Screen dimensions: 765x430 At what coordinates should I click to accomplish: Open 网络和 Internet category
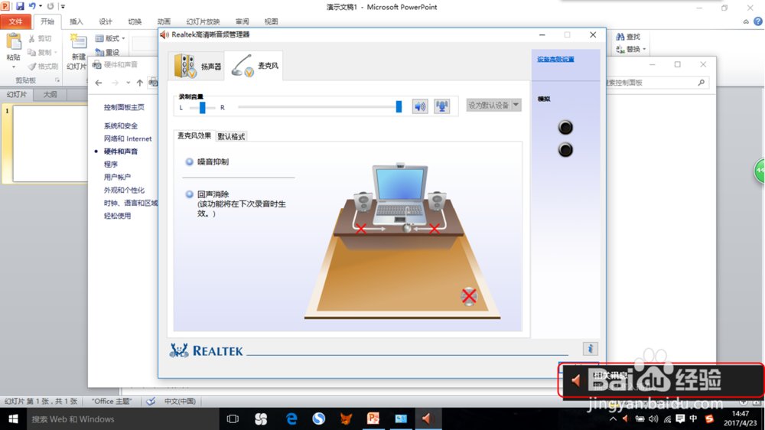pyautogui.click(x=128, y=138)
